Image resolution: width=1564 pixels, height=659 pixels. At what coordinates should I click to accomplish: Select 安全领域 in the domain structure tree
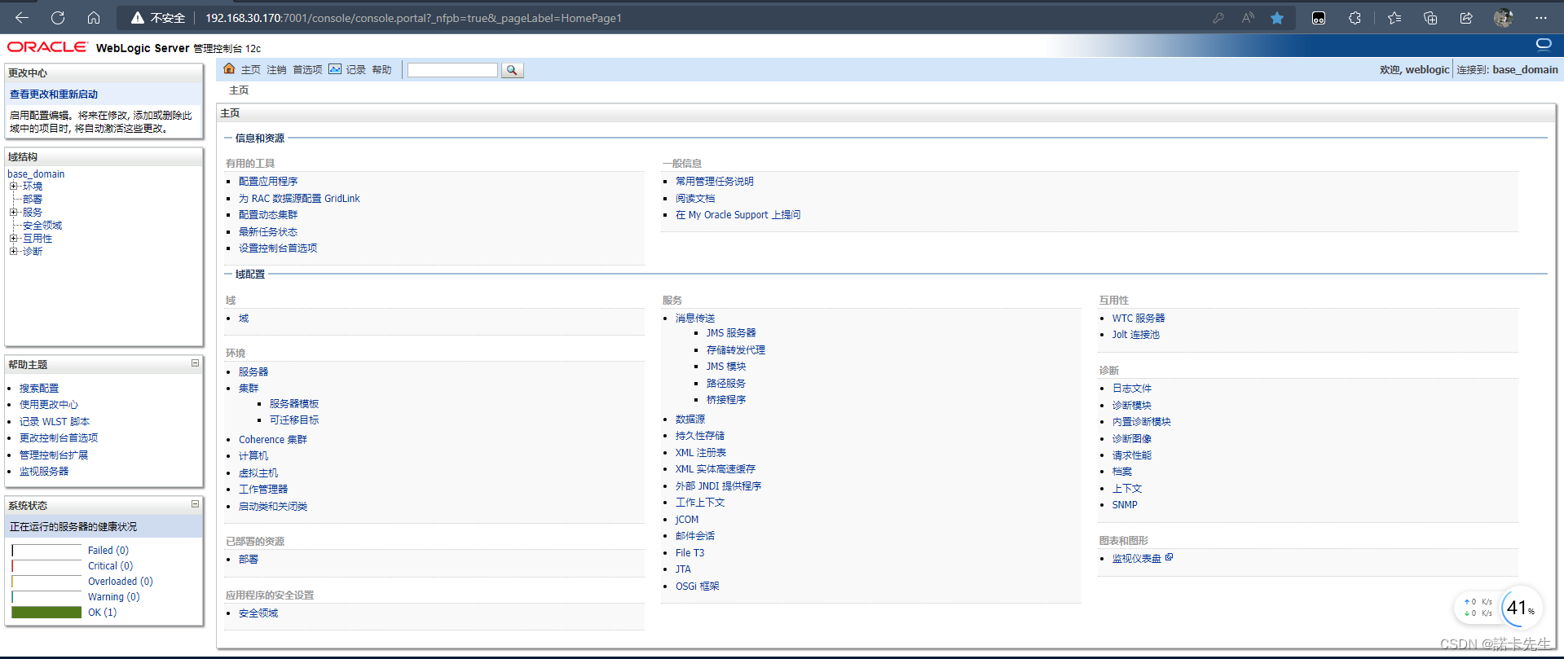coord(42,226)
